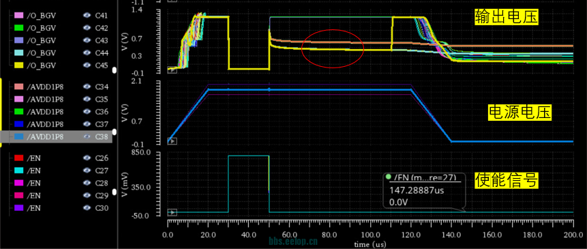The width and height of the screenshot is (587, 249).
Task: Click the pink /O_BGV C41 color swatch
Action: point(18,16)
